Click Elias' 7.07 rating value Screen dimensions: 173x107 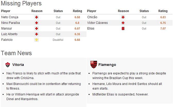[163, 28]
